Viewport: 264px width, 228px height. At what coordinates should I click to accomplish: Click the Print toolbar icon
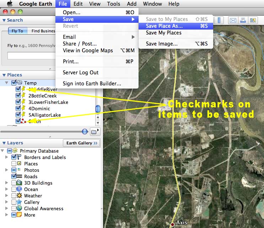click(x=243, y=20)
